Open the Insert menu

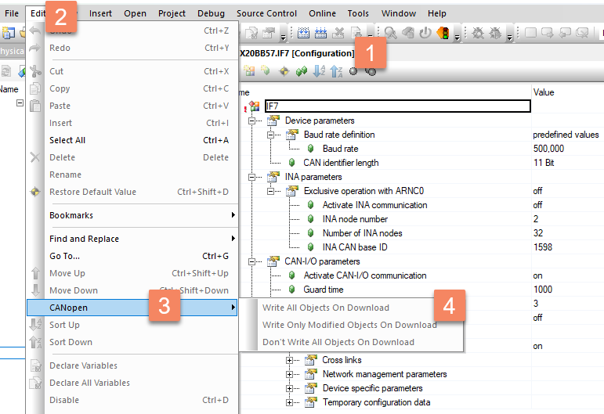pyautogui.click(x=100, y=13)
